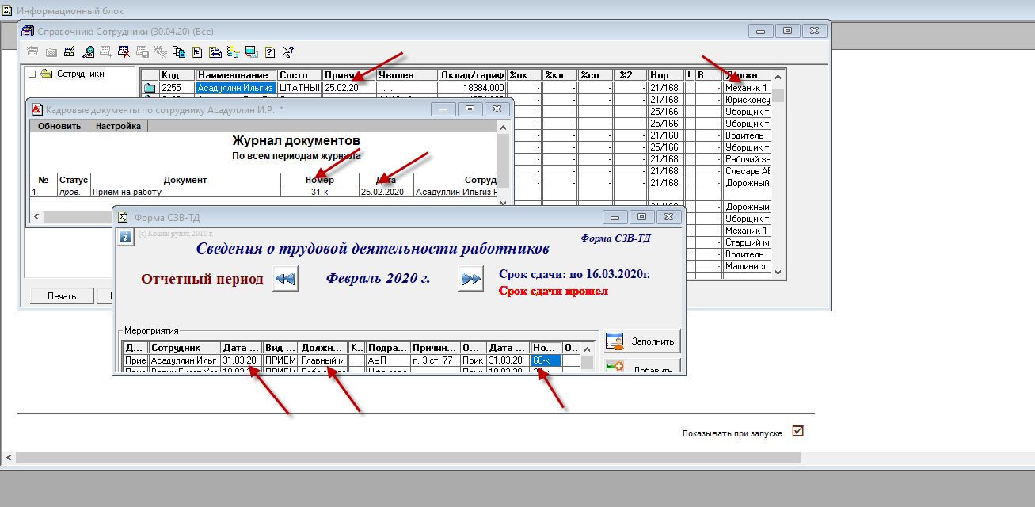
Task: Click the date 25.02.2020 in journal
Action: click(386, 192)
